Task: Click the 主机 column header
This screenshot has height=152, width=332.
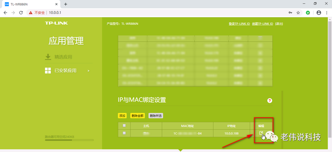Action: point(146,126)
